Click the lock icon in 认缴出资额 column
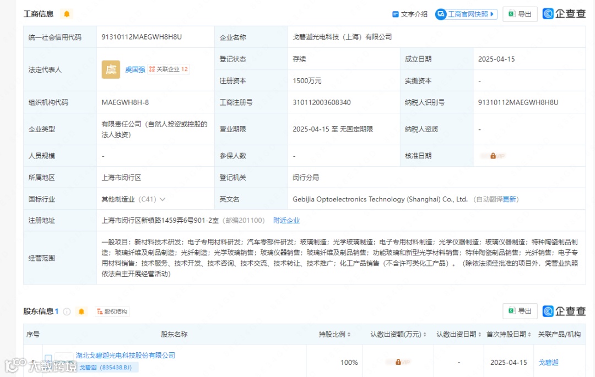This screenshot has width=595, height=377. [398, 362]
